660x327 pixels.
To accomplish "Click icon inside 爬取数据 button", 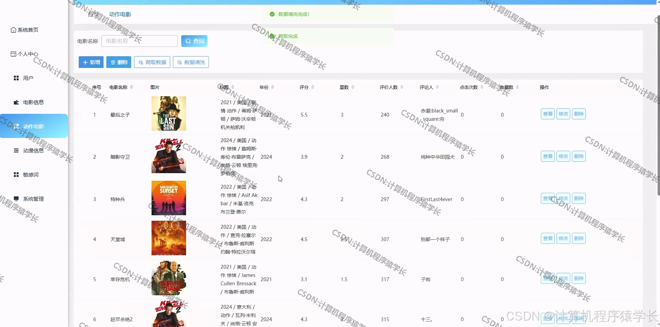I will (141, 62).
